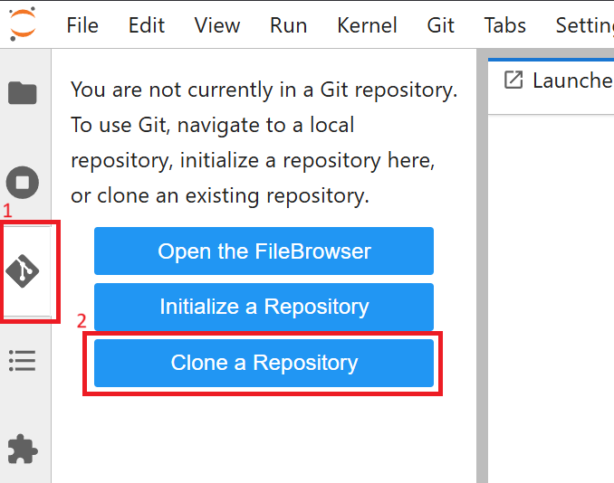This screenshot has height=483, width=614.
Task: Open the Table of Contents sidebar icon
Action: [23, 361]
